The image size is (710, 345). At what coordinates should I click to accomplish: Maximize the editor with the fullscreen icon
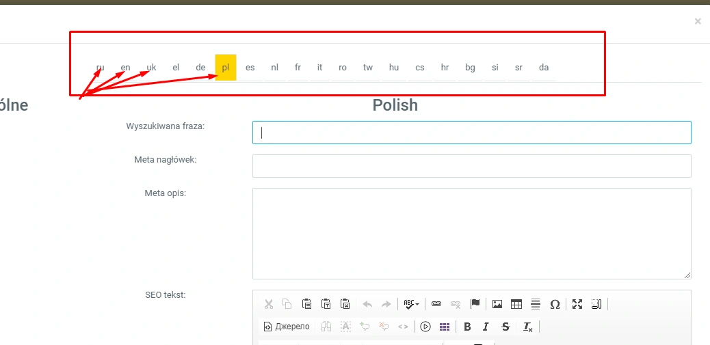pos(577,304)
